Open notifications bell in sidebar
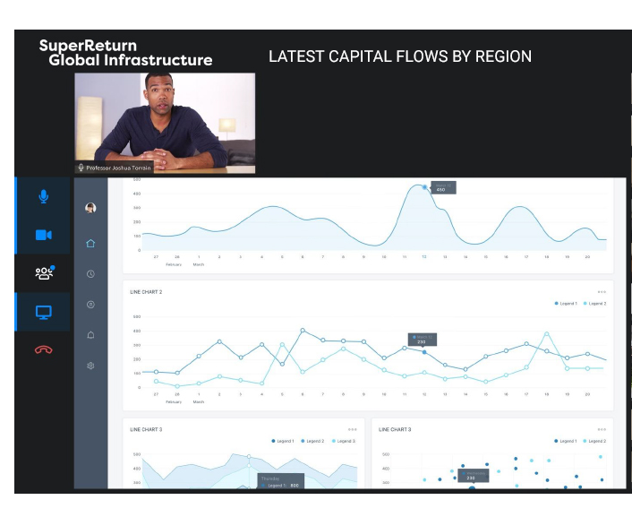 click(90, 335)
